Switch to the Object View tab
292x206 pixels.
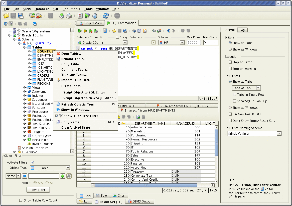(x=91, y=23)
